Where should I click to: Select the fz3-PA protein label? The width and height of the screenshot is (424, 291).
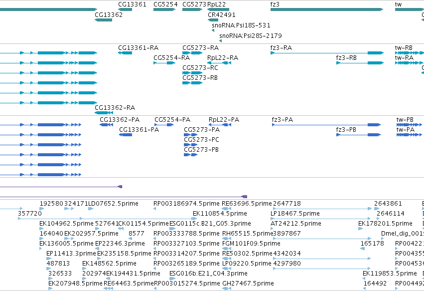283,119
